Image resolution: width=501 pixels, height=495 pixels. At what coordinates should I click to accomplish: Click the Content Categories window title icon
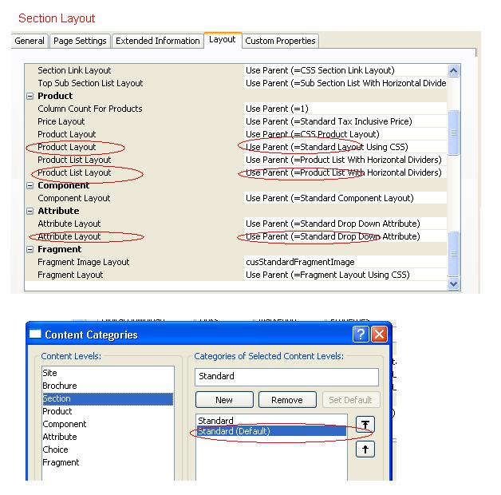click(x=35, y=335)
